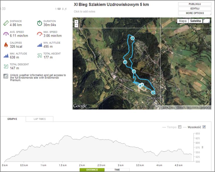The height and width of the screenshot is (172, 215).
Task: Open the Lap Times tab
Action: coord(40,119)
